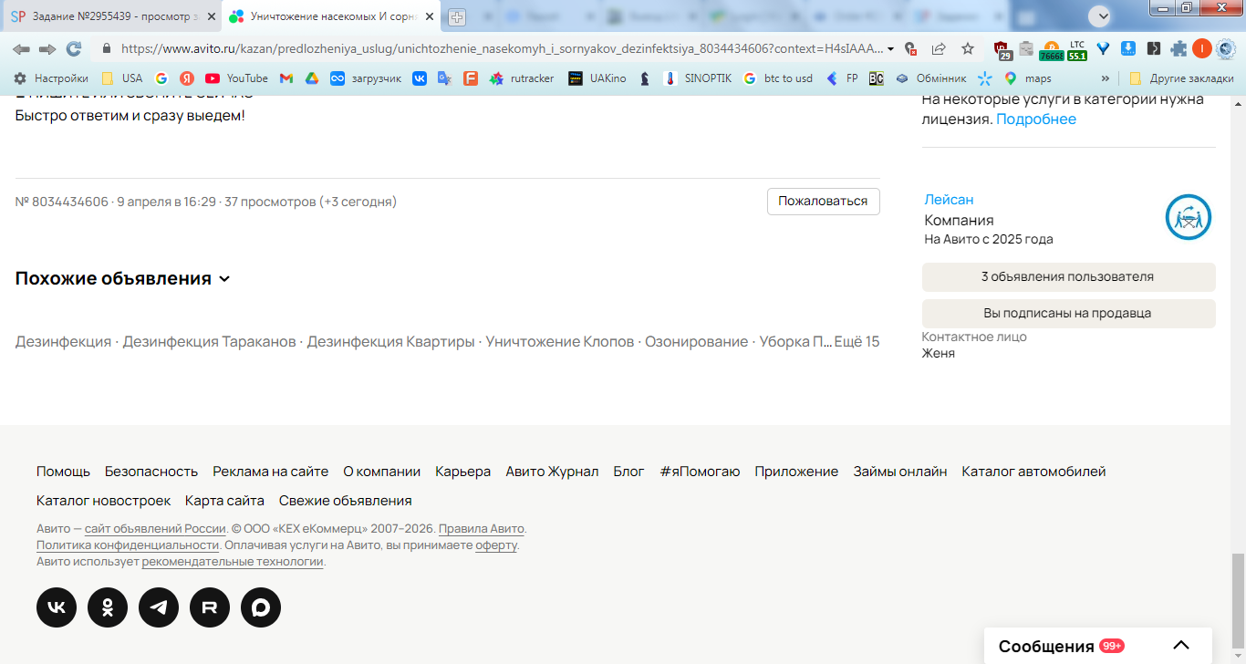Click the seller company avatar icon
The width and height of the screenshot is (1246, 664).
click(x=1189, y=217)
